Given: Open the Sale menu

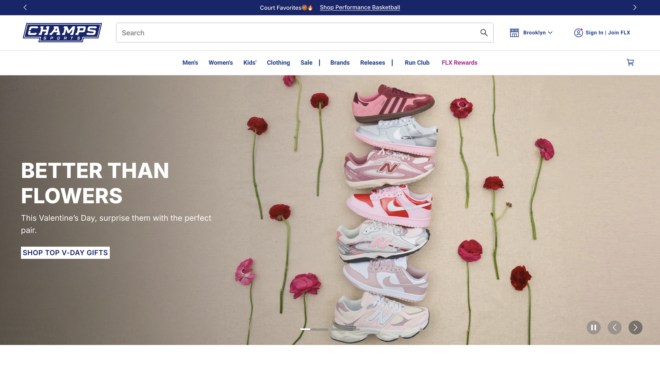Looking at the screenshot, I should [x=306, y=62].
